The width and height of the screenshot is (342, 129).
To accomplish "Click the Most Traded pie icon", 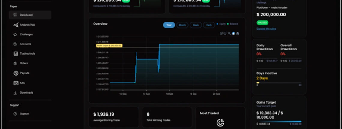I will tap(220, 123).
